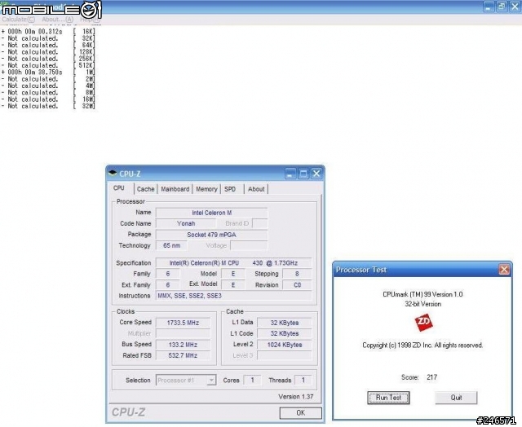Open the About menu in Super PI
This screenshot has width=522, height=427.
(x=58, y=20)
